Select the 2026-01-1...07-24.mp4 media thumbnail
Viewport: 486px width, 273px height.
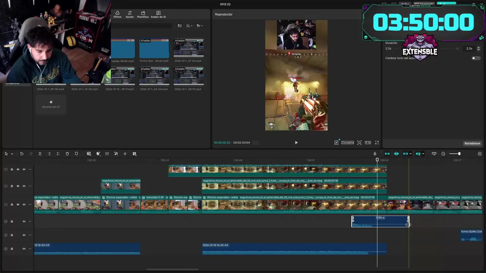point(189,48)
